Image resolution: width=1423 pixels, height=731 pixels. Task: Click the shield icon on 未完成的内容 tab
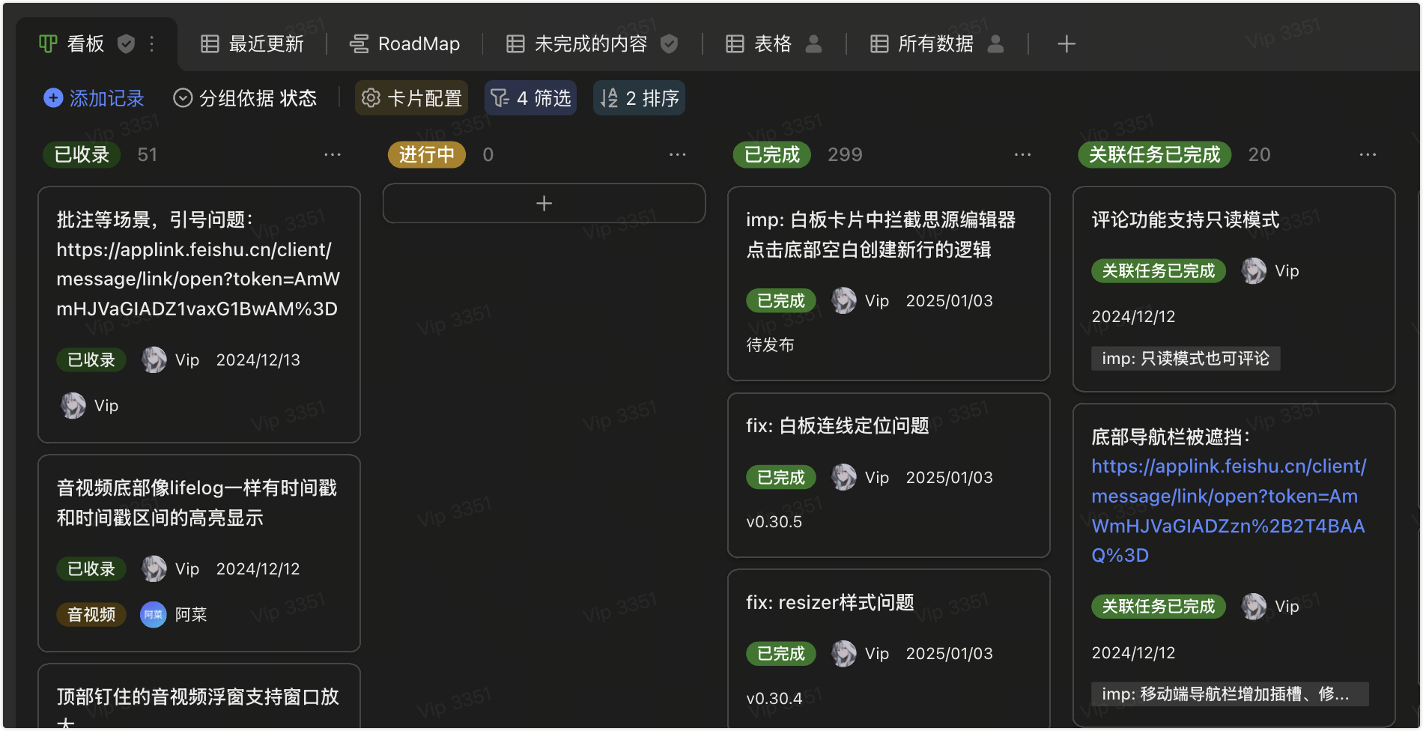click(670, 44)
